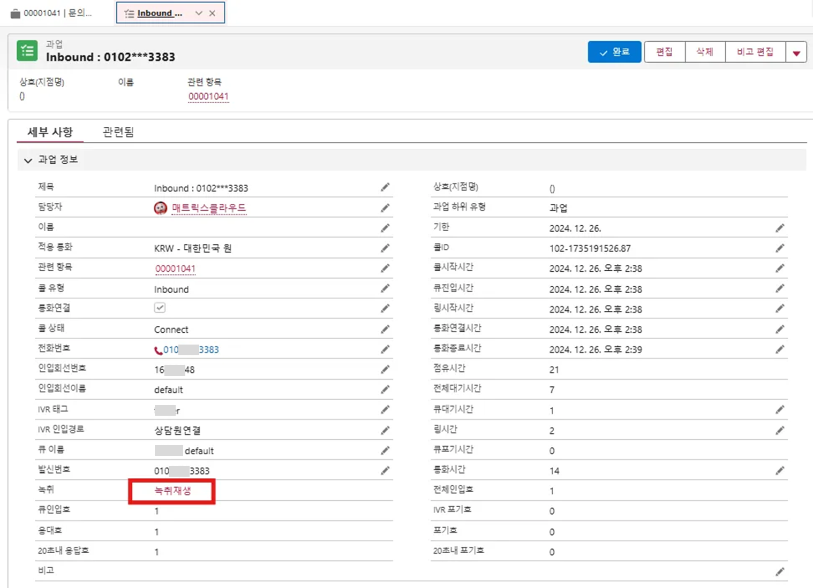Click the blue 완료 button
This screenshot has width=813, height=588.
point(614,51)
